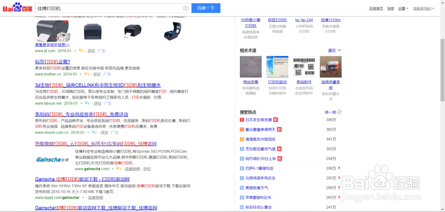Screen dimensions: 445x212
Task: Click V2 badge on labsun.net result
Action: [x=87, y=103]
